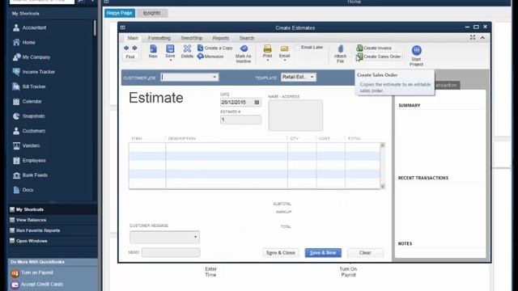Click Save icon in ribbon
This screenshot has width=518, height=291.
click(x=170, y=49)
